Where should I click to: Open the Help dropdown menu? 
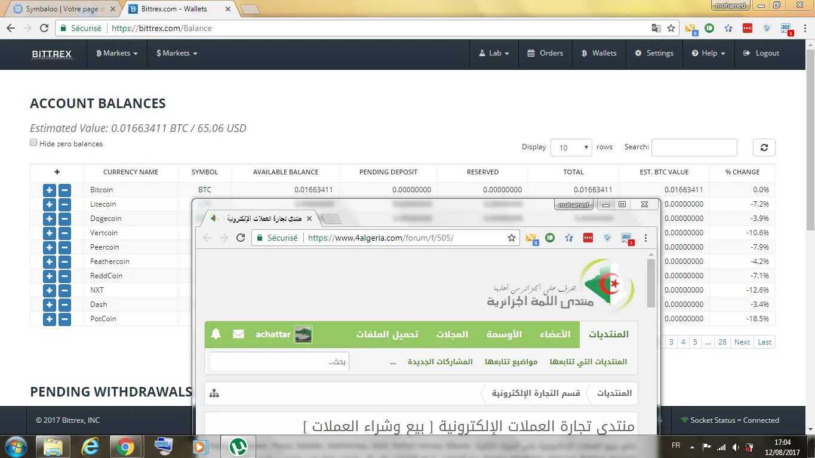(x=709, y=53)
